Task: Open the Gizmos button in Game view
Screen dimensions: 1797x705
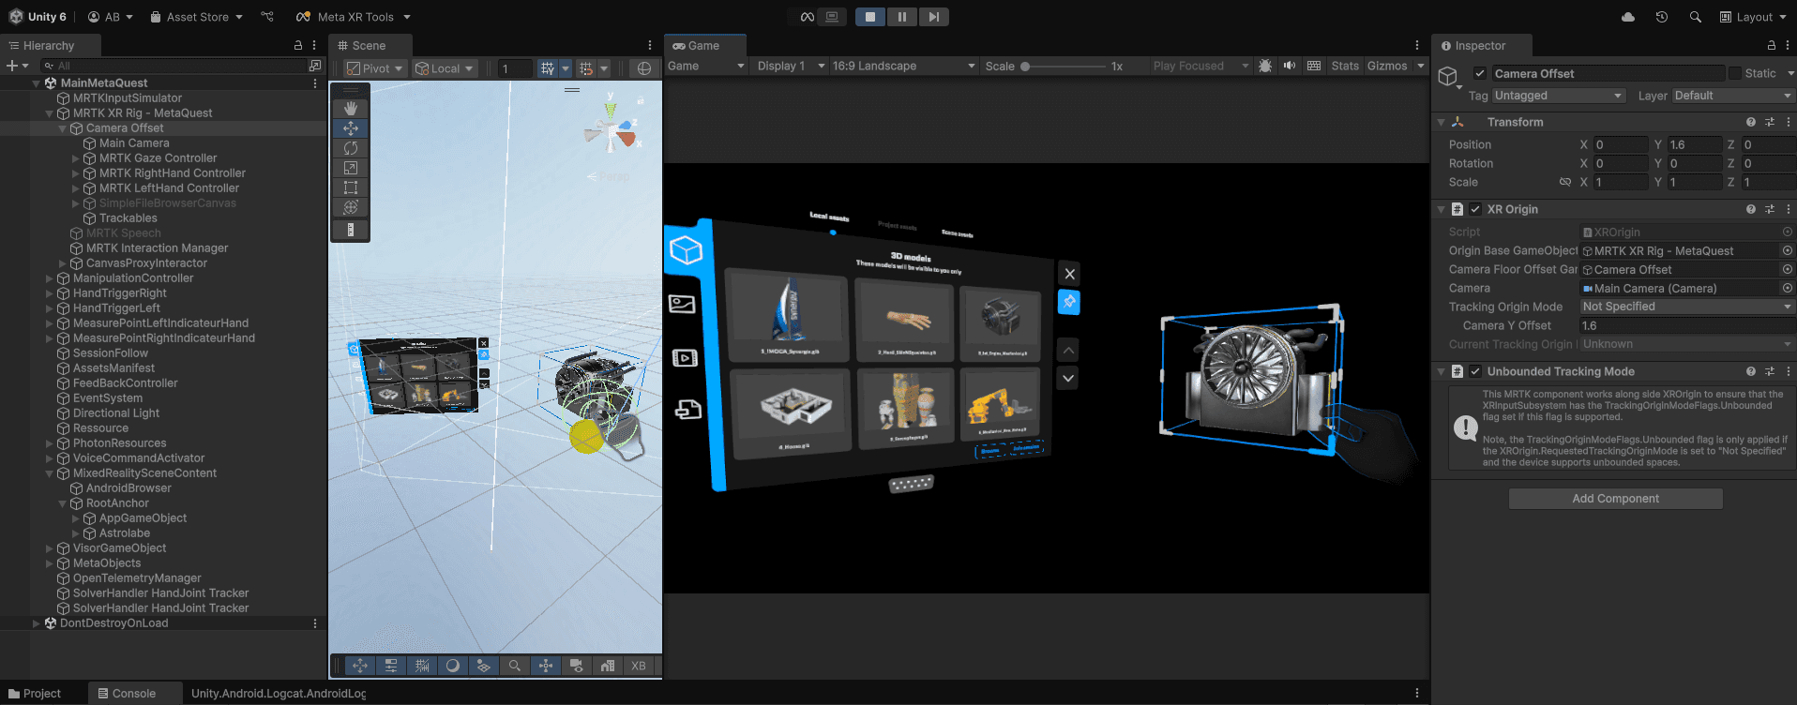Action: point(1387,66)
